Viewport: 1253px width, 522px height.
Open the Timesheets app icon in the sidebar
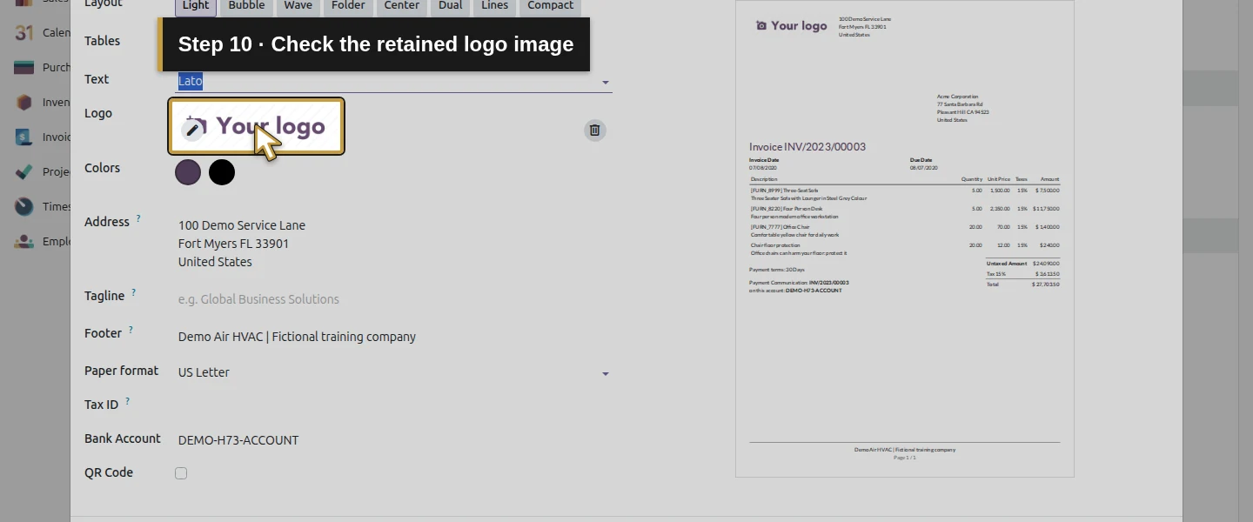tap(24, 207)
